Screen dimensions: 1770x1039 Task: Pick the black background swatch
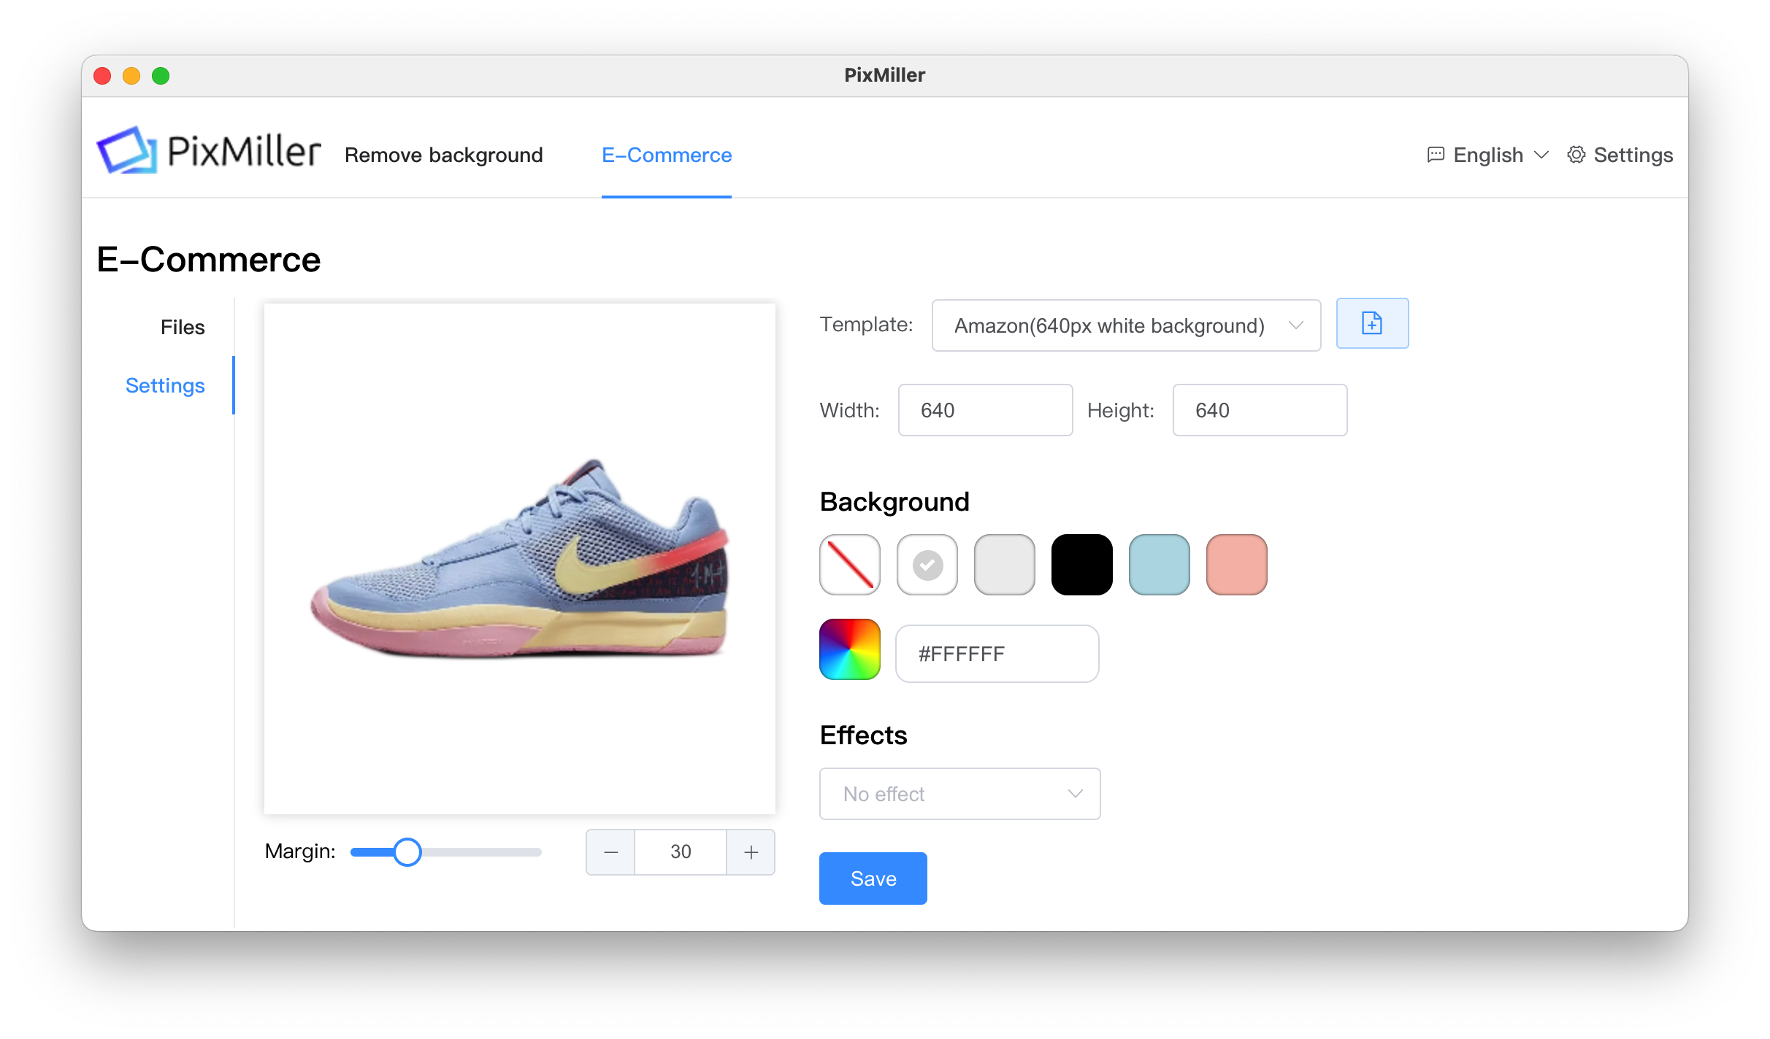pos(1082,565)
